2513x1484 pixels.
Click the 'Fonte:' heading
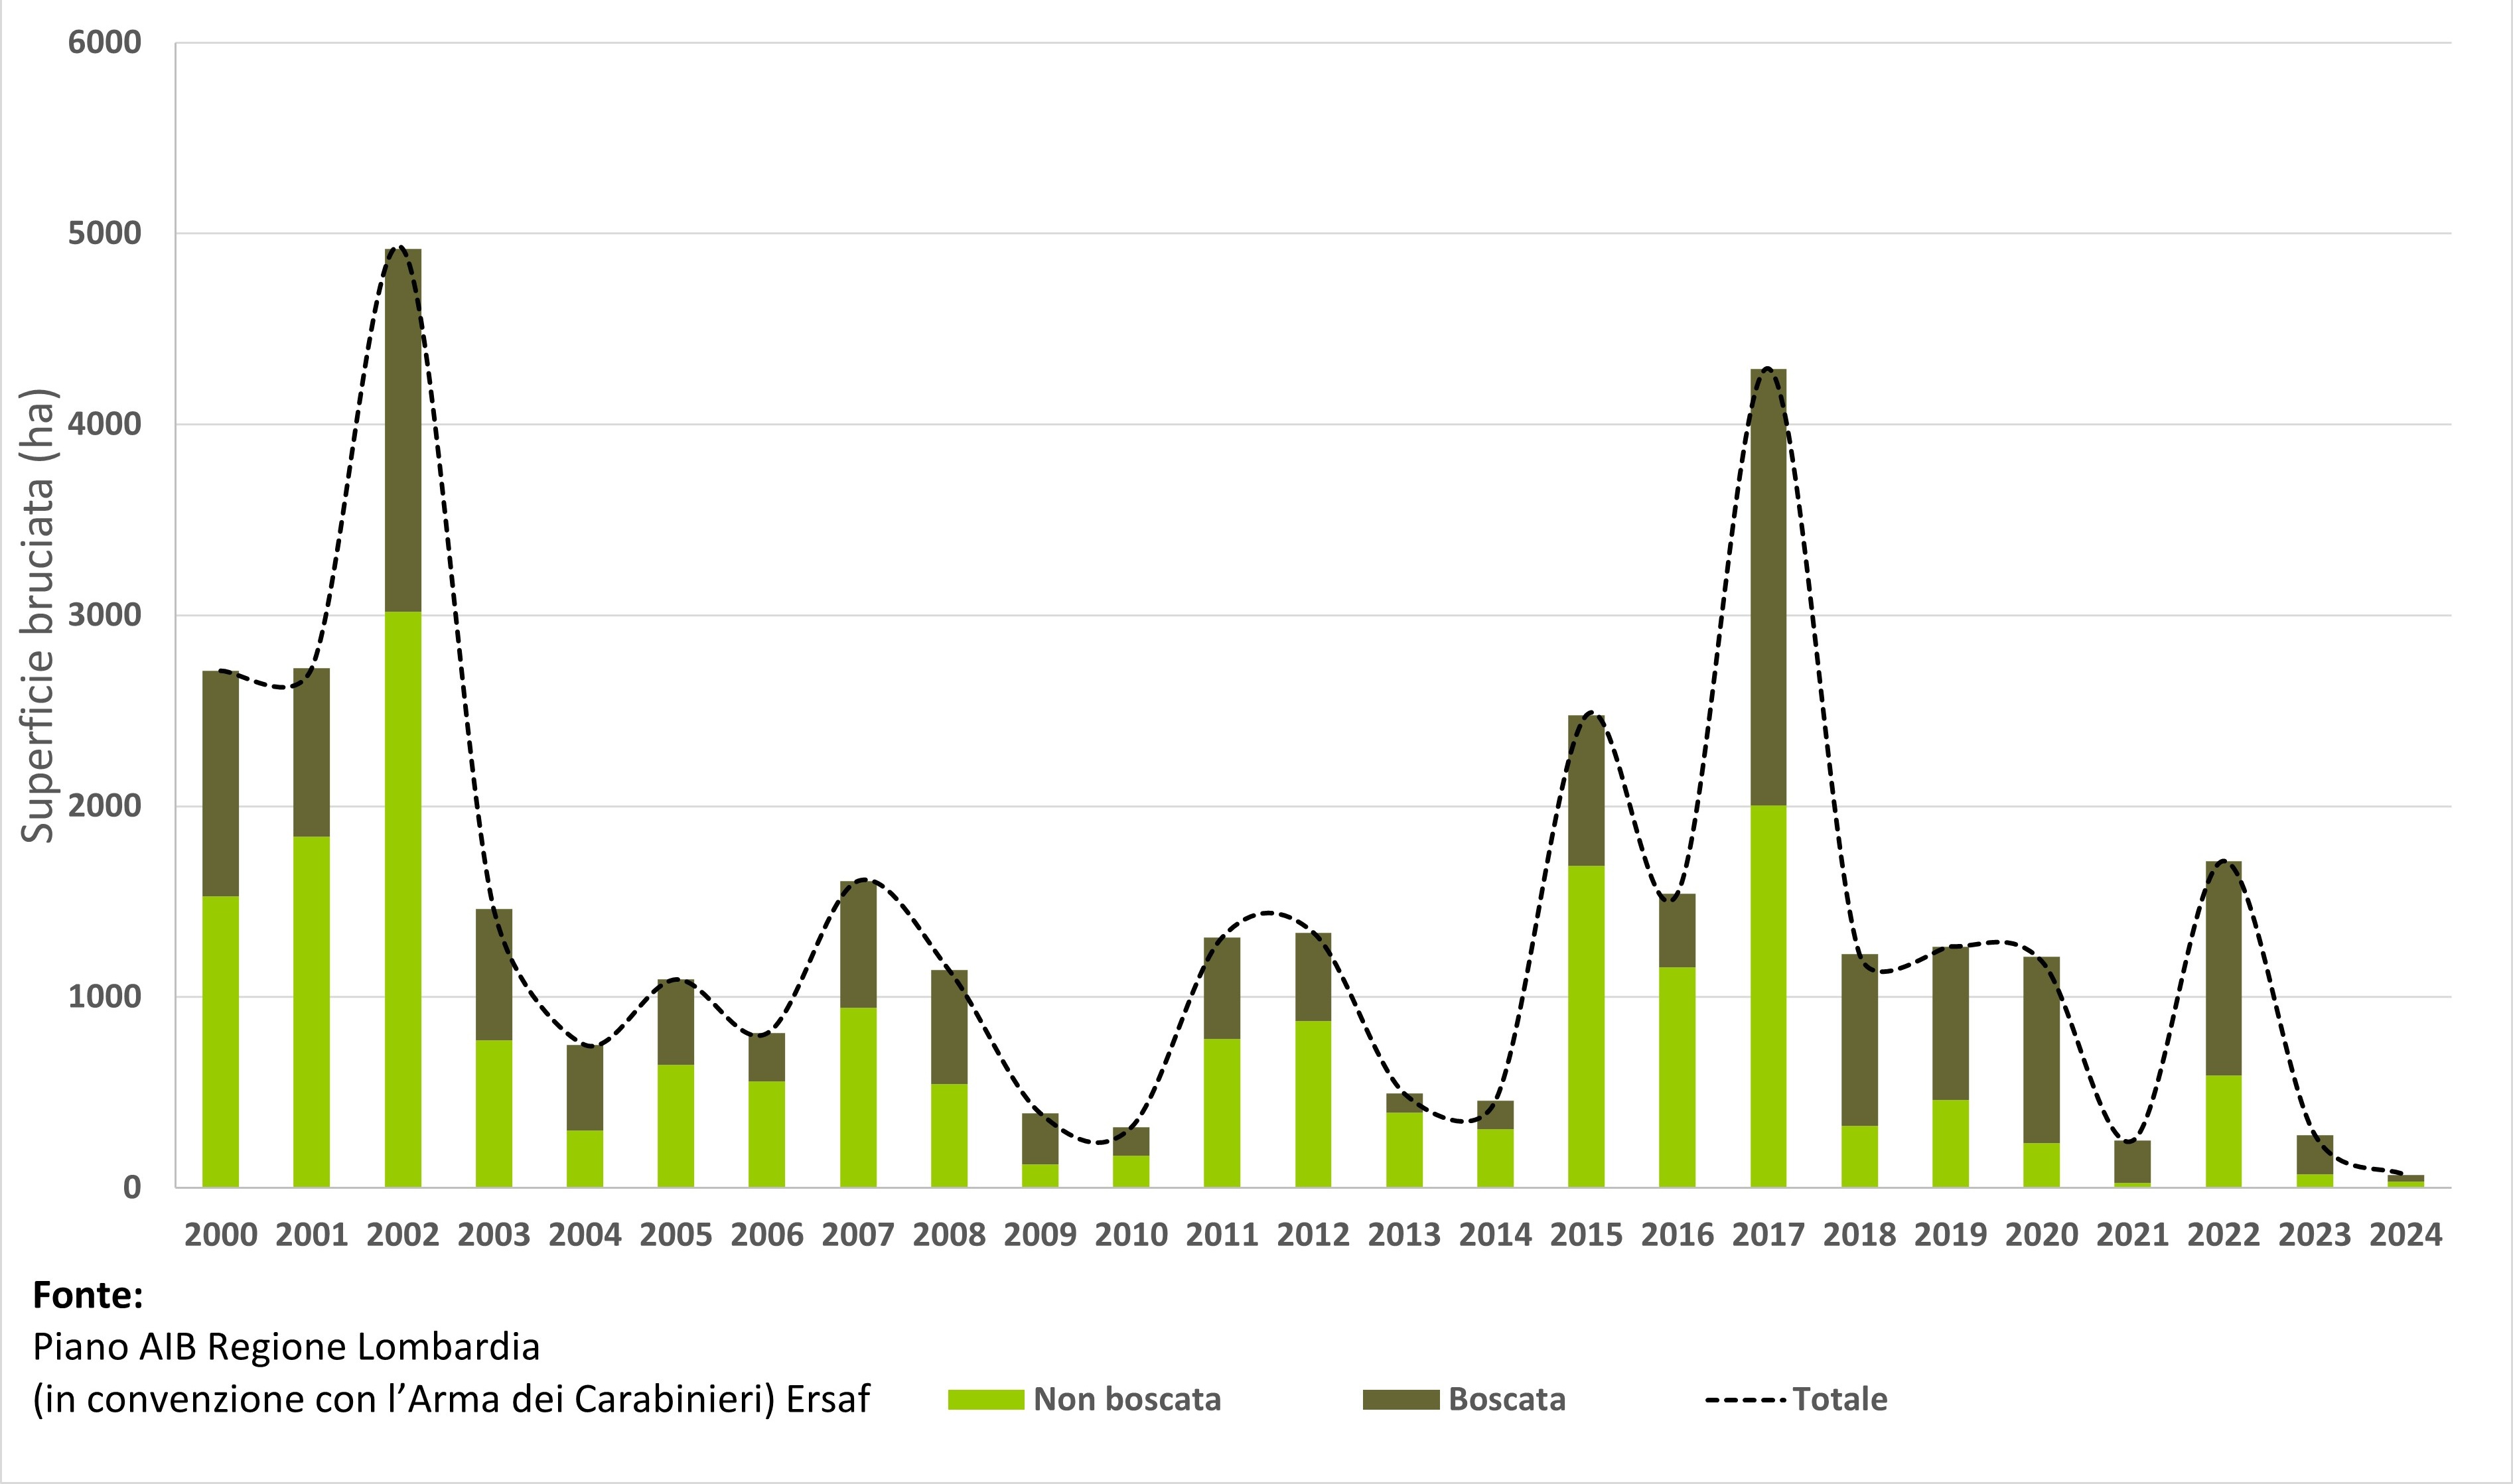point(88,1296)
